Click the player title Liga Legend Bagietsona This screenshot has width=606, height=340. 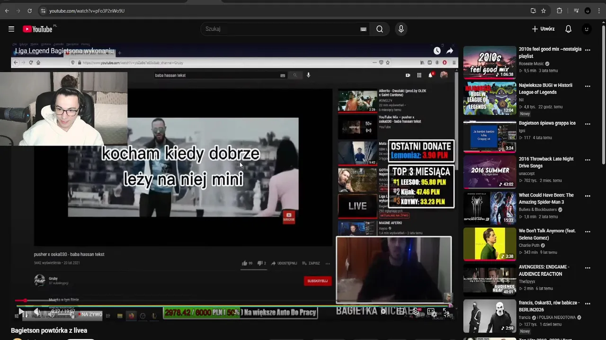[64, 51]
